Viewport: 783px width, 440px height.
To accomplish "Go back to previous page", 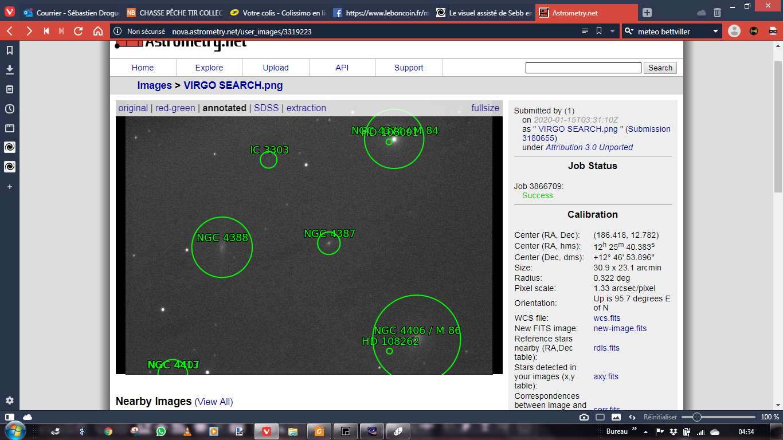I will point(10,31).
